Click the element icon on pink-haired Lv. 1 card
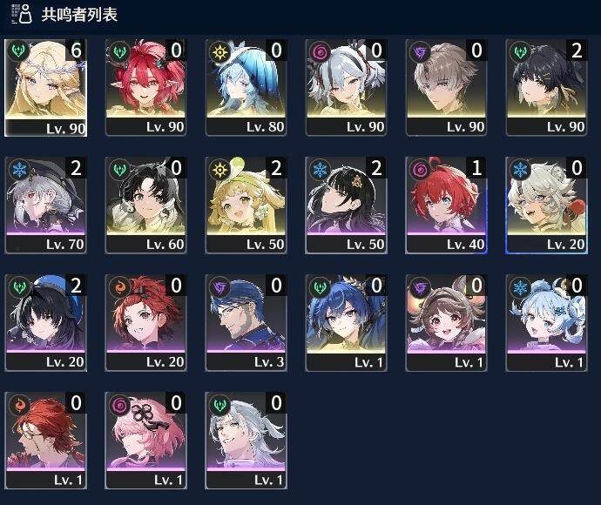Image resolution: width=601 pixels, height=505 pixels. [119, 404]
